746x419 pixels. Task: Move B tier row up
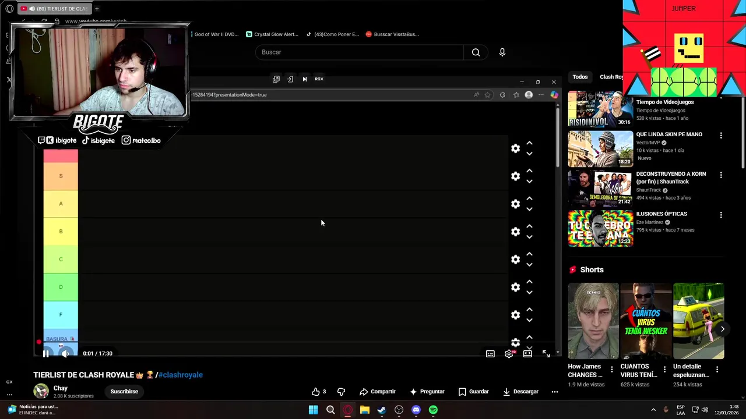pyautogui.click(x=529, y=226)
